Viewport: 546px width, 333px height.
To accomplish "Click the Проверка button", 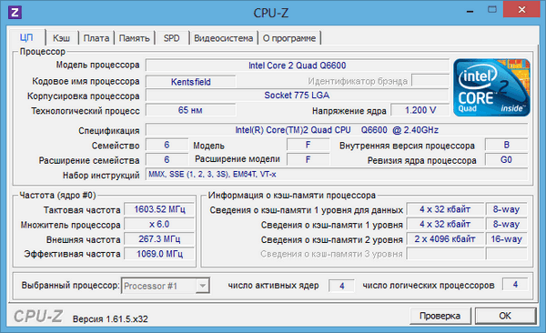I will (x=440, y=316).
